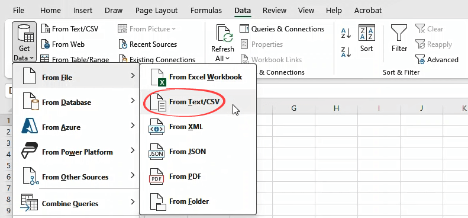Click the Combine Queries chevron arrow

[x=133, y=203]
